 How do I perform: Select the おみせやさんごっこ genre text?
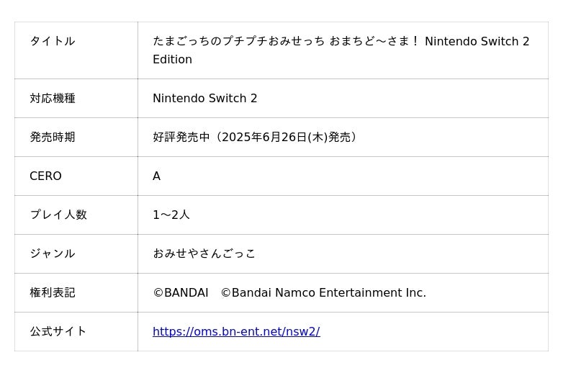tap(204, 253)
